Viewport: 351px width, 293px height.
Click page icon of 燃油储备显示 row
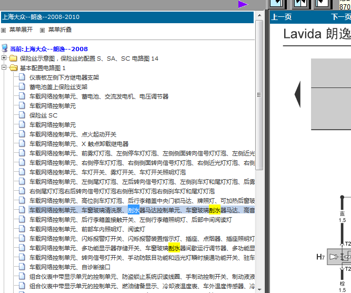(x=22, y=286)
